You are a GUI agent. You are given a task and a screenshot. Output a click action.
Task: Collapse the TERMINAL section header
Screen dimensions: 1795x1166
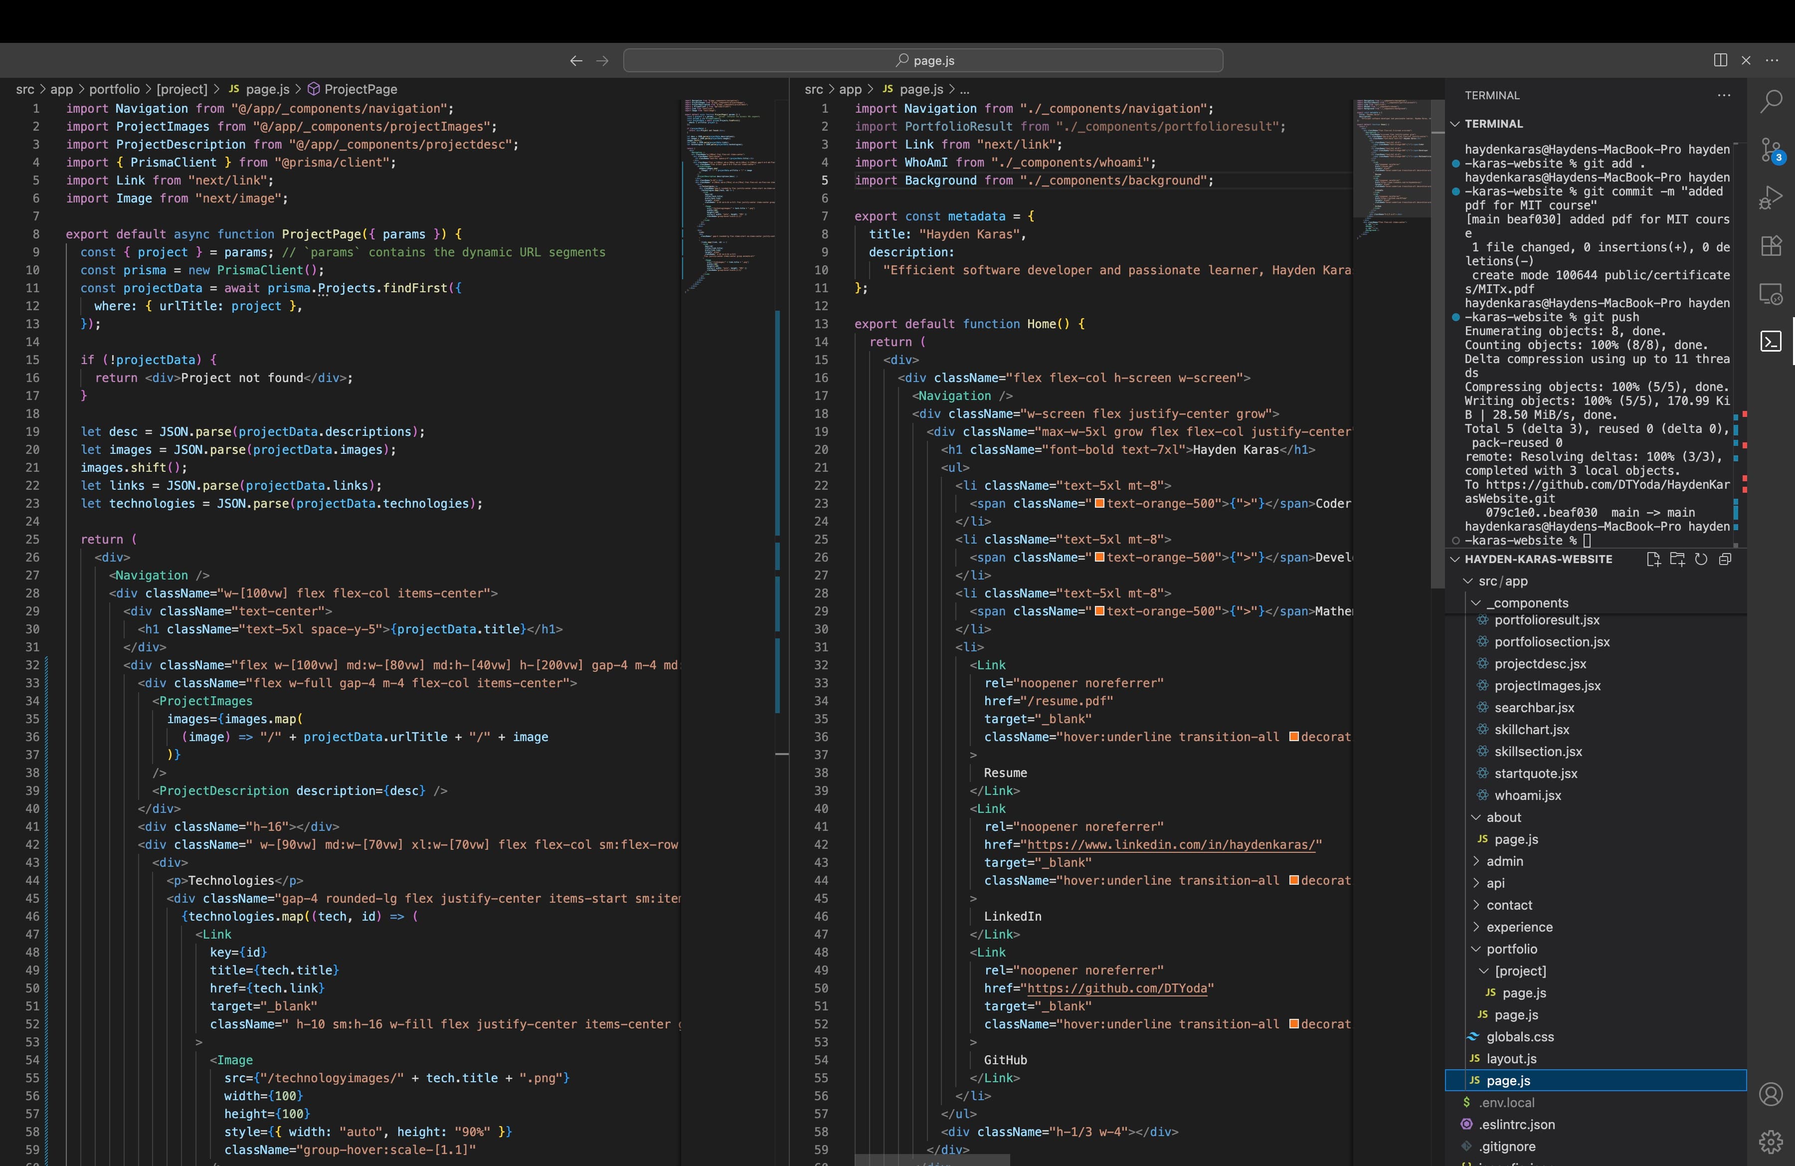point(1493,124)
